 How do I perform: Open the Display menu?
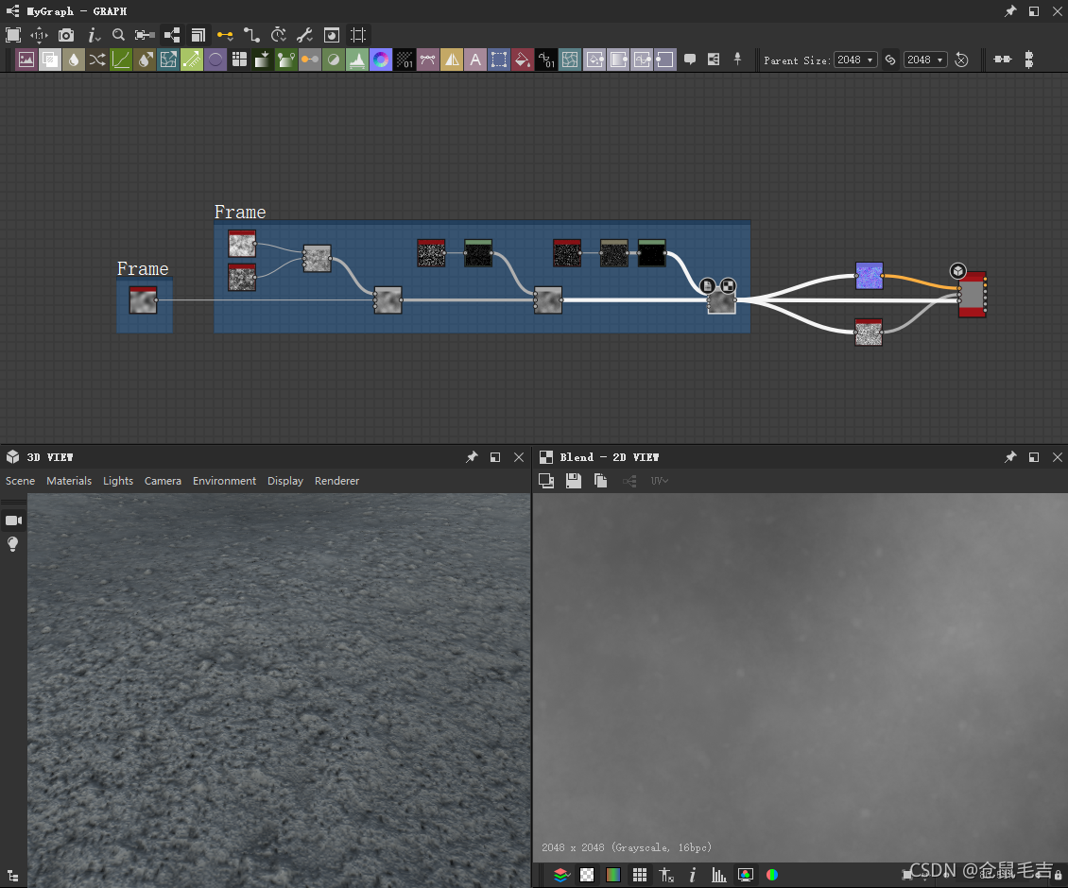point(284,481)
